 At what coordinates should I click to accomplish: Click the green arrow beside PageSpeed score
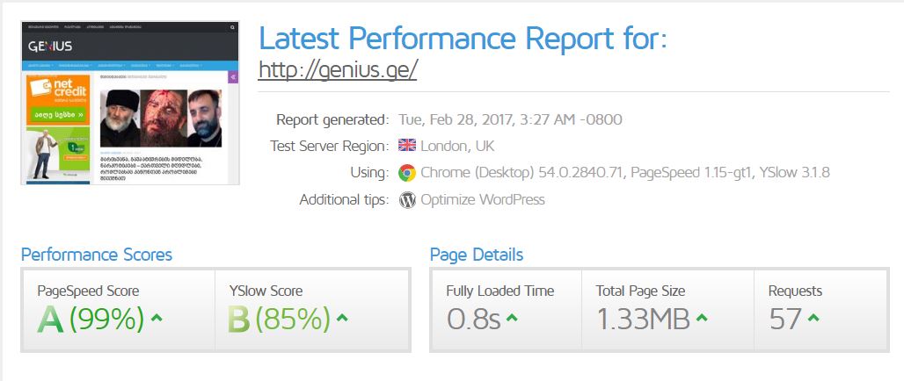pyautogui.click(x=157, y=318)
